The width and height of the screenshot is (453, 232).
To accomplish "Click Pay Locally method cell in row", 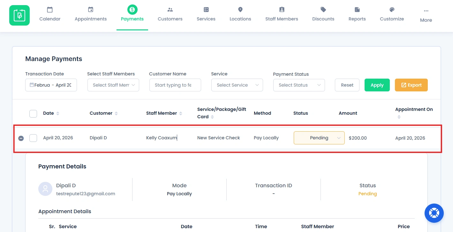I will click(266, 138).
